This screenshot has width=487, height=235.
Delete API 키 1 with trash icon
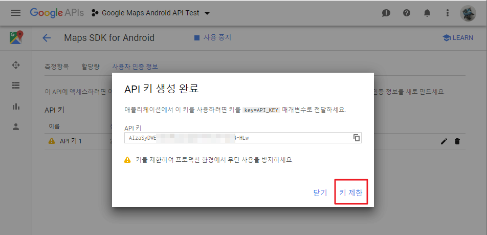tap(457, 141)
